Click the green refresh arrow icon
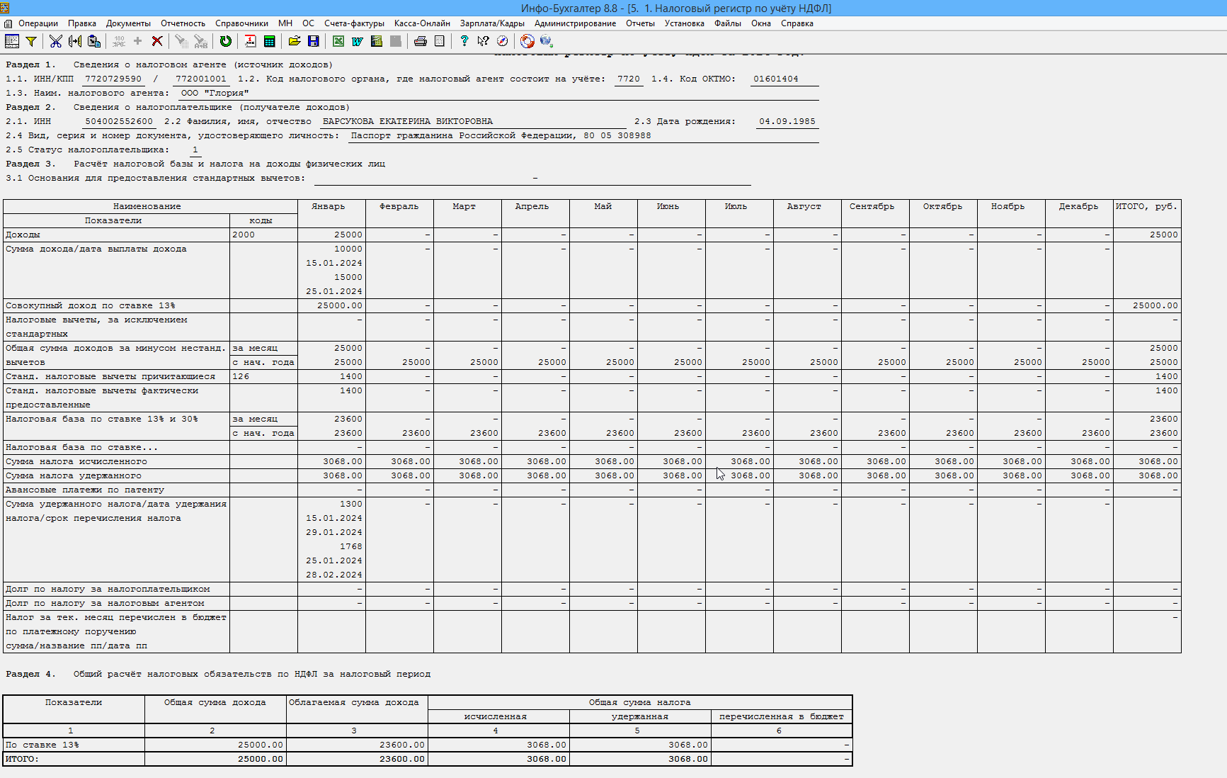Viewport: 1227px width, 778px height. 225,41
